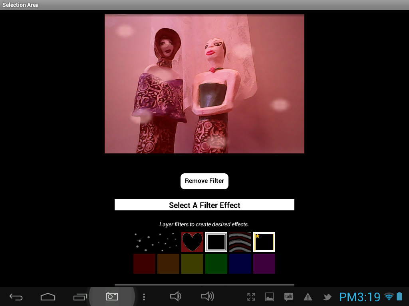The width and height of the screenshot is (409, 306).
Task: Go to the Android home screen
Action: (48, 297)
